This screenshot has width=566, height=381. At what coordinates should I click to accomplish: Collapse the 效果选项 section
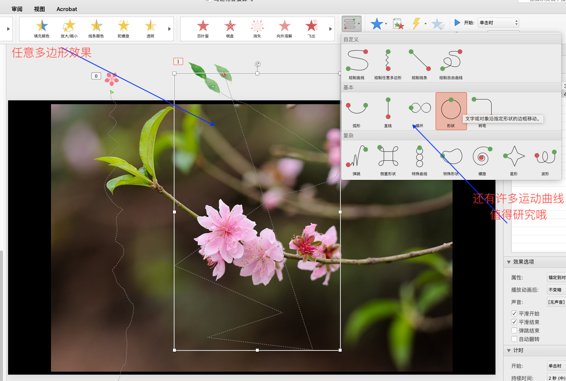pyautogui.click(x=509, y=262)
